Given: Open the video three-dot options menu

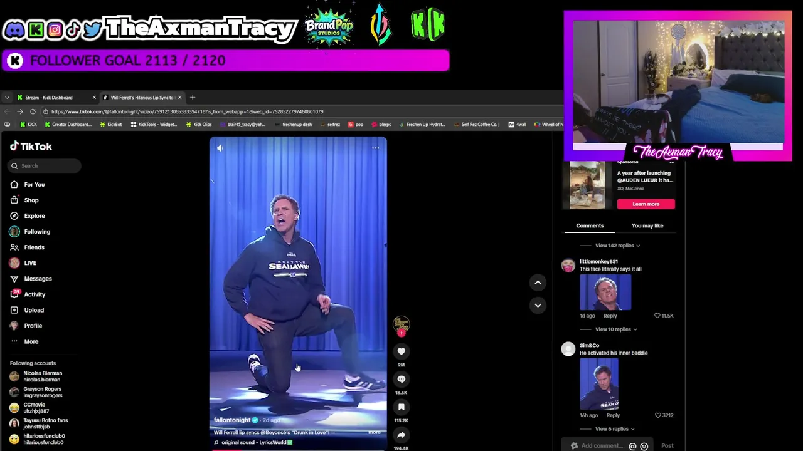Looking at the screenshot, I should tap(375, 148).
